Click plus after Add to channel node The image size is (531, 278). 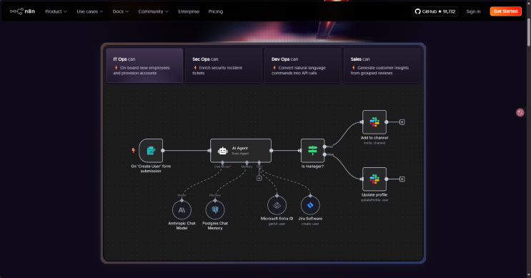coord(402,122)
